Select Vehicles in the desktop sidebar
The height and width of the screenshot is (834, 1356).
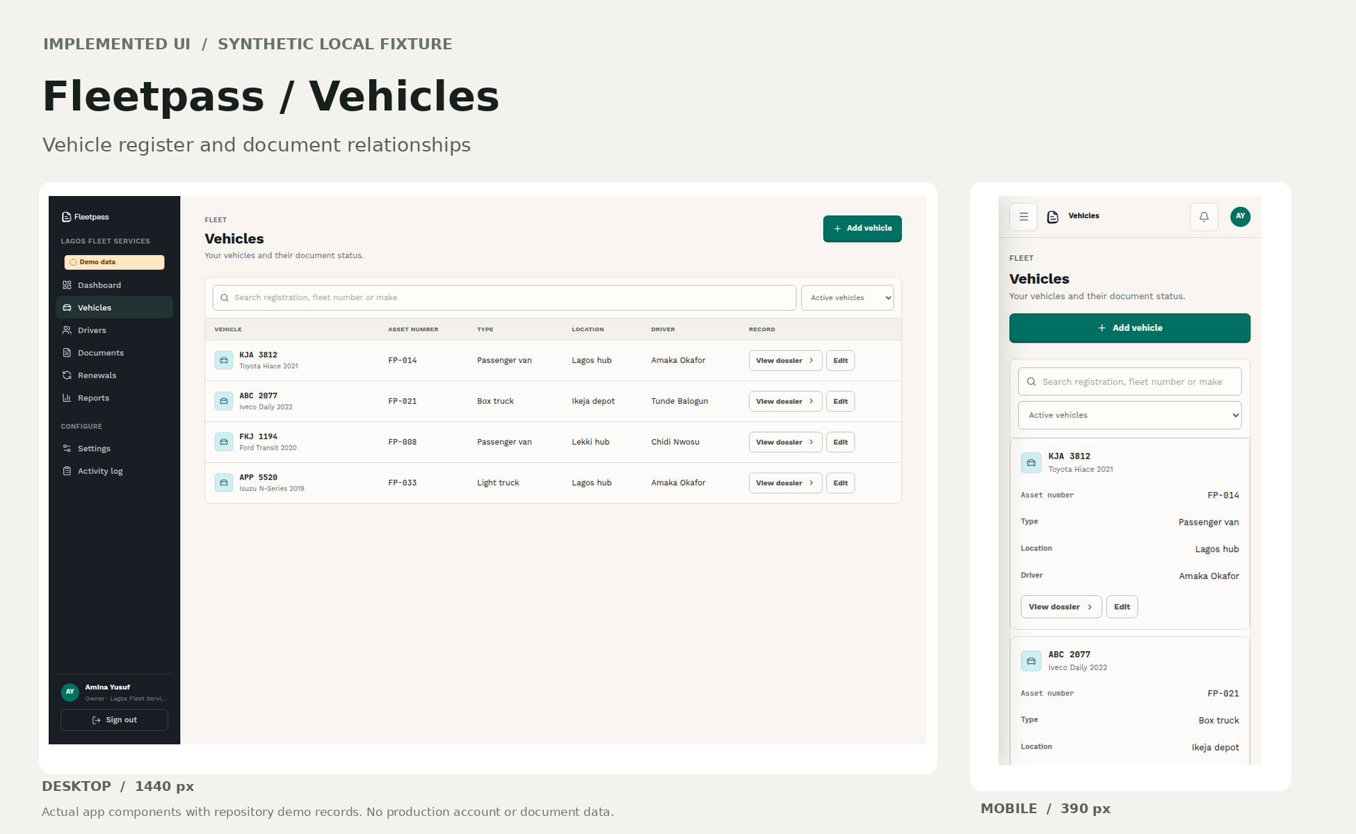pyautogui.click(x=114, y=307)
